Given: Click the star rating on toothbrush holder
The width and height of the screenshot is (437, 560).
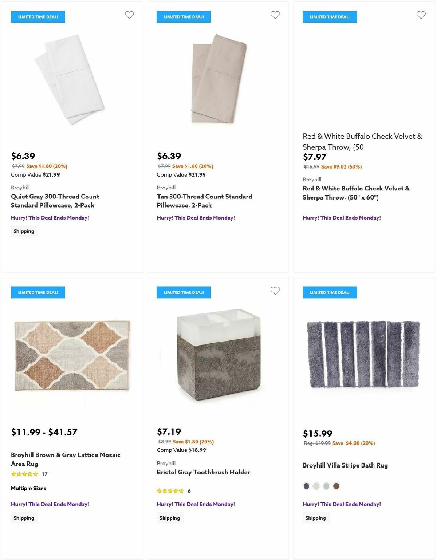Looking at the screenshot, I should click(x=170, y=491).
